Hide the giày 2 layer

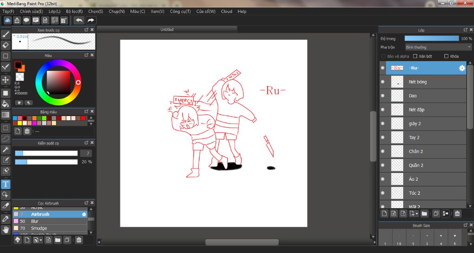383,123
